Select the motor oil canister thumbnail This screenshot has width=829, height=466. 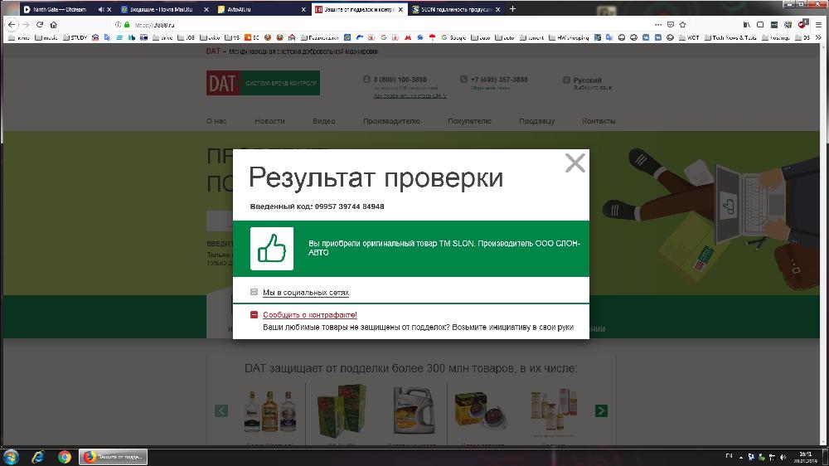pos(413,411)
